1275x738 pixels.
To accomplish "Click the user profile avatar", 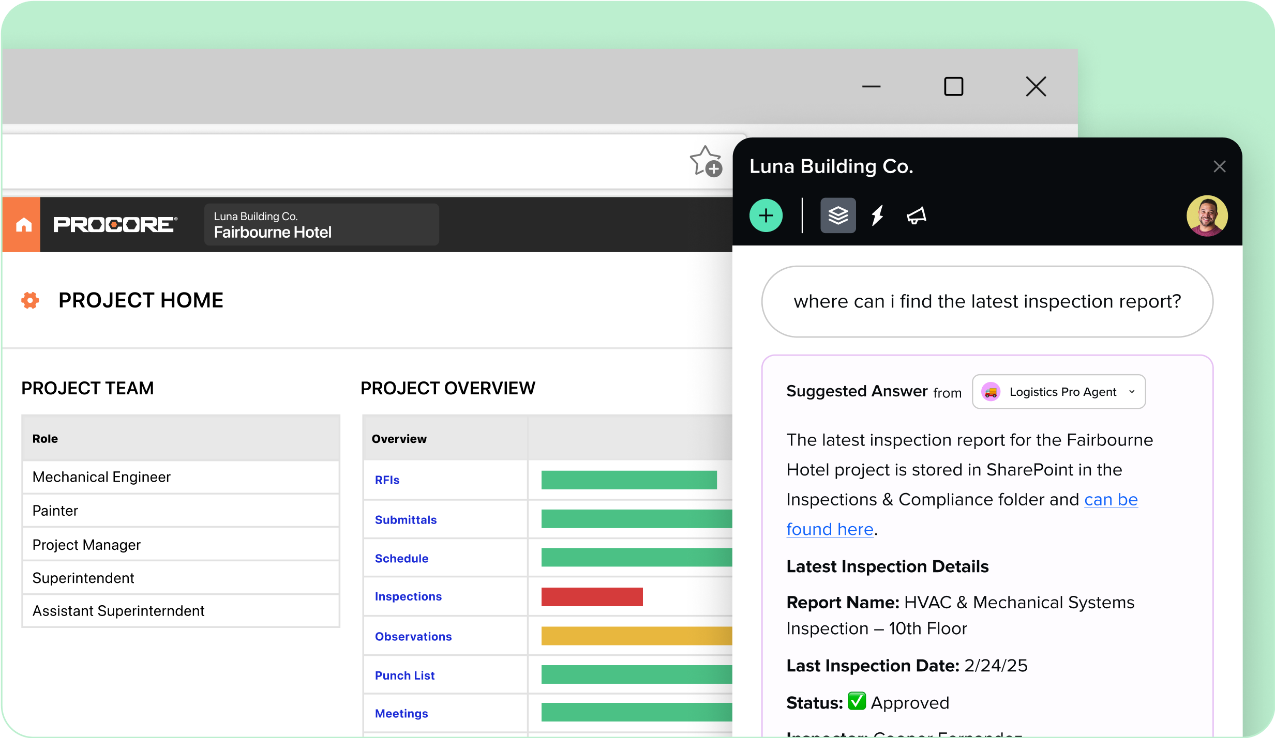I will (x=1206, y=216).
